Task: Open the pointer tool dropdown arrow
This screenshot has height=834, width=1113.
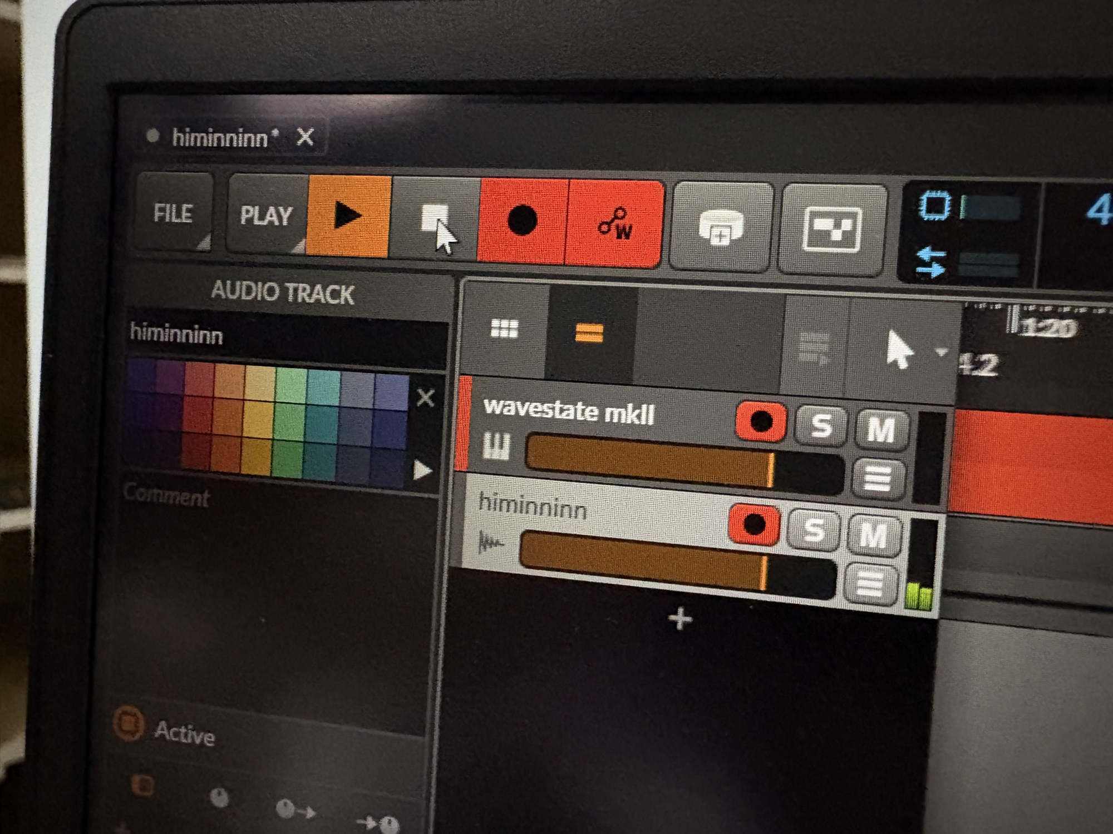Action: 941,353
